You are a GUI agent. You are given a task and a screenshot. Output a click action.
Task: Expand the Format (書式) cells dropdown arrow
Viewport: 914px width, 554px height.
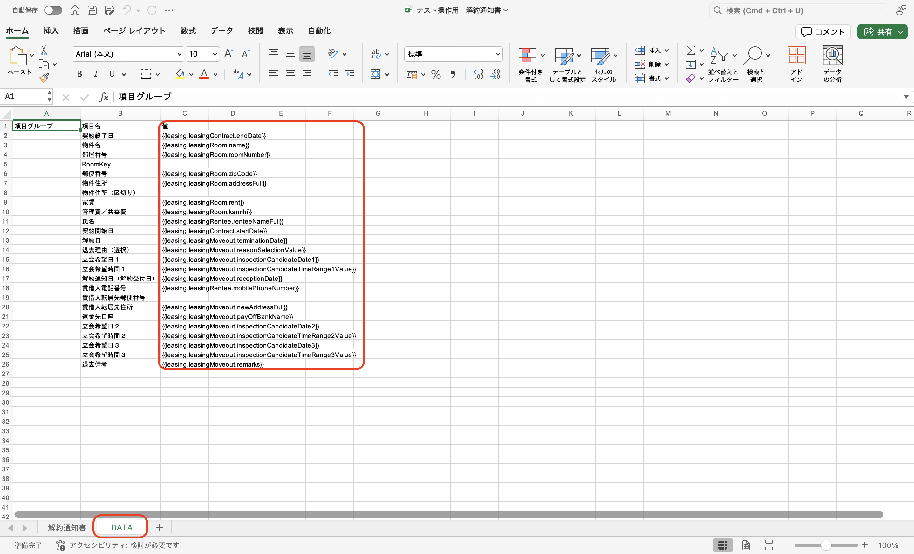coord(666,78)
